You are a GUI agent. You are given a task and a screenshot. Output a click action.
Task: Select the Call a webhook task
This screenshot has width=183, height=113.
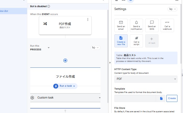tap(167, 25)
